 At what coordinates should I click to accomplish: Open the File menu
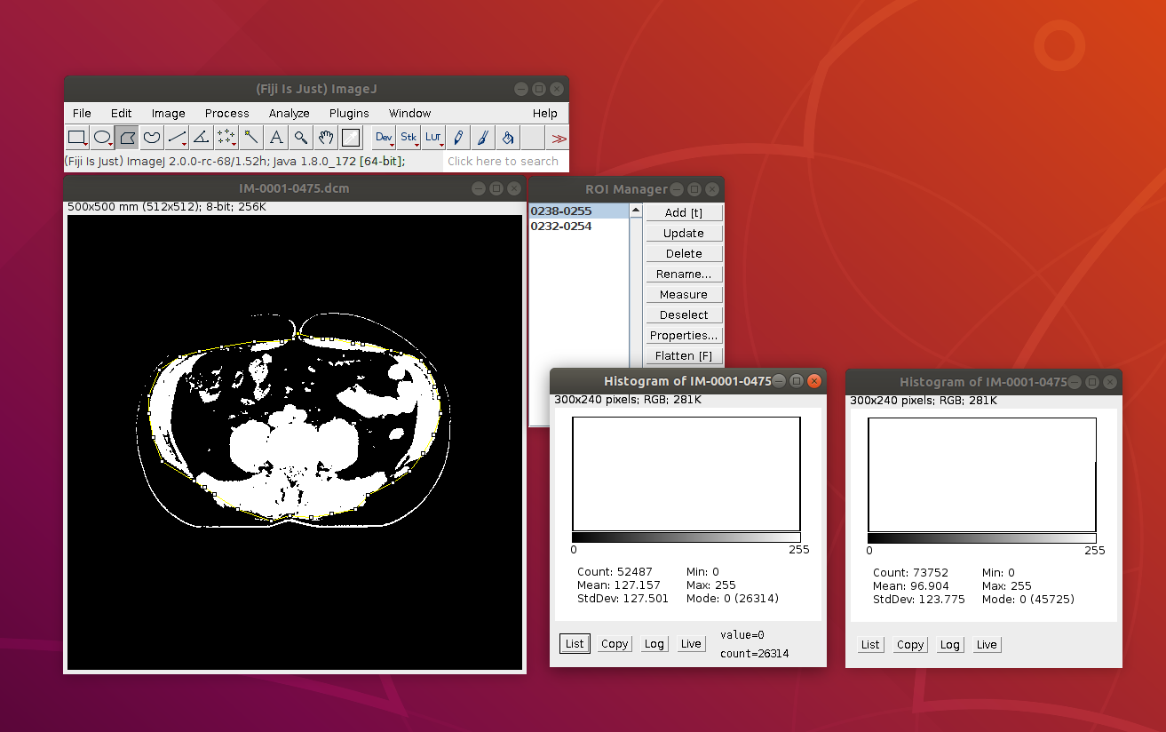[82, 113]
